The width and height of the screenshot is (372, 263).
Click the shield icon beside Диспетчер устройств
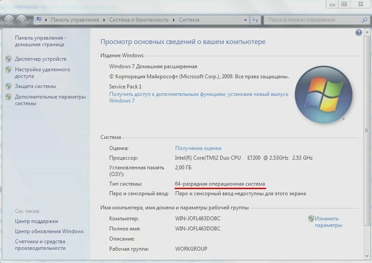[8, 59]
